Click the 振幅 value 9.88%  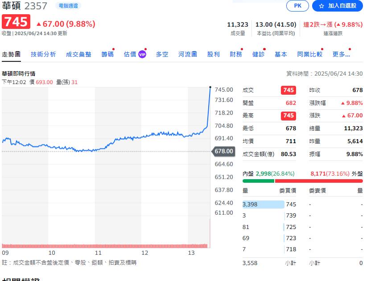354,154
